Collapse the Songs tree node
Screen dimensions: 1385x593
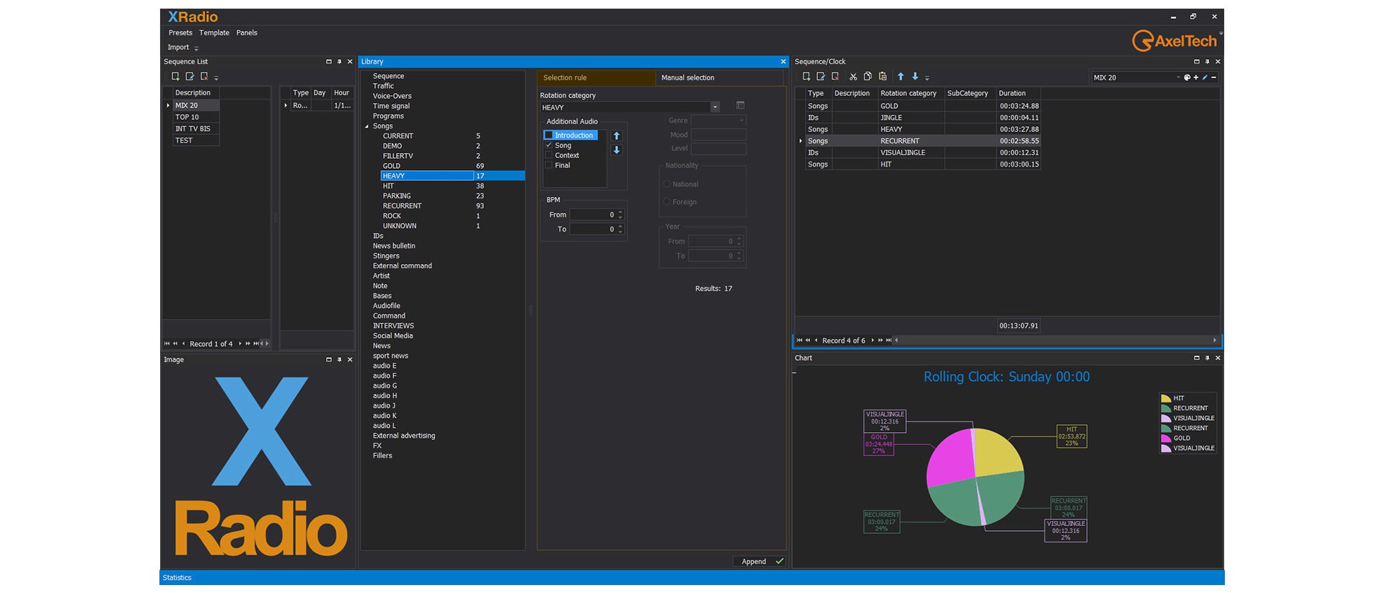(366, 126)
